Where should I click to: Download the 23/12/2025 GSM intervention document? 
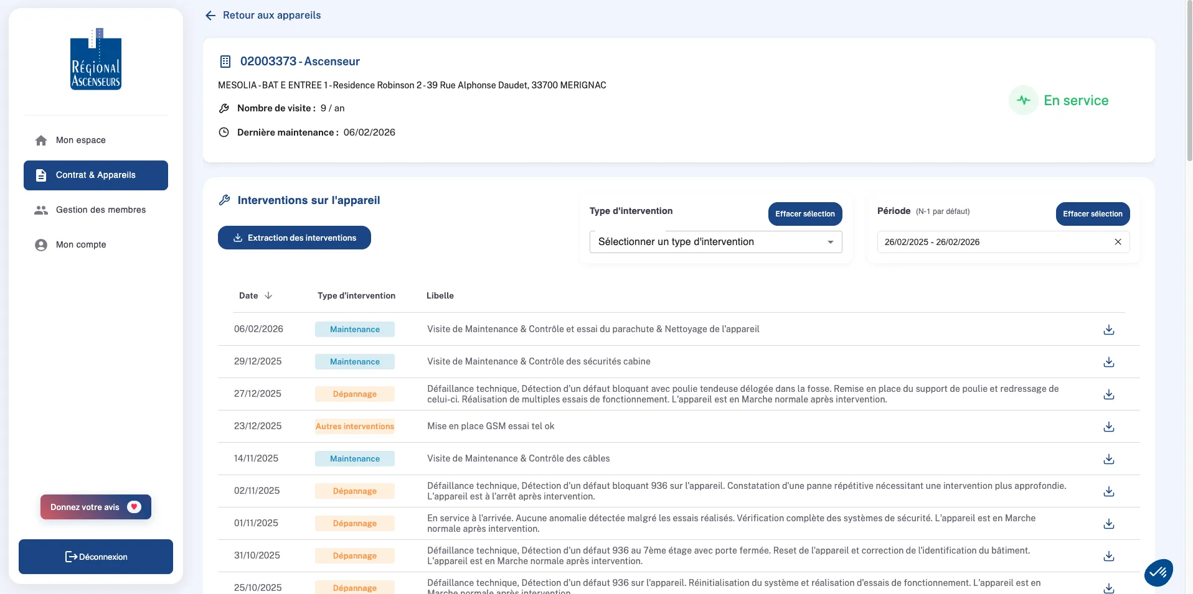[x=1108, y=427]
